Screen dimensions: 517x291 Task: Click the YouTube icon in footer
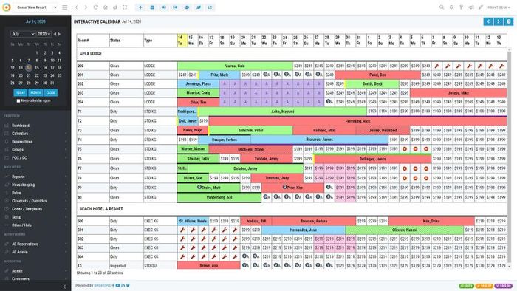(x=117, y=285)
